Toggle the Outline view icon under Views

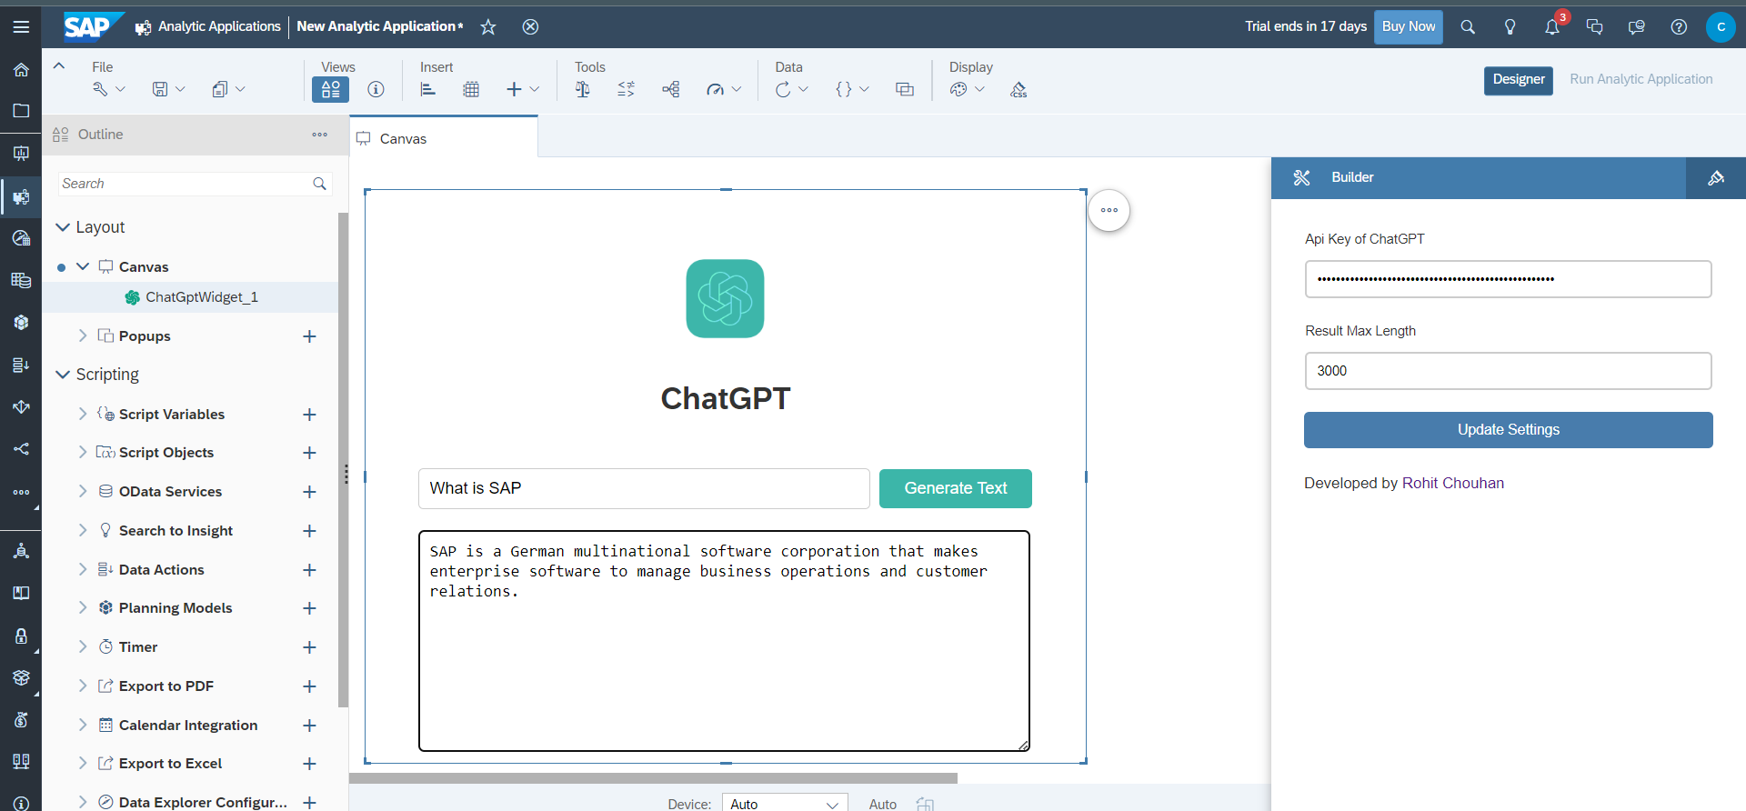(x=330, y=89)
